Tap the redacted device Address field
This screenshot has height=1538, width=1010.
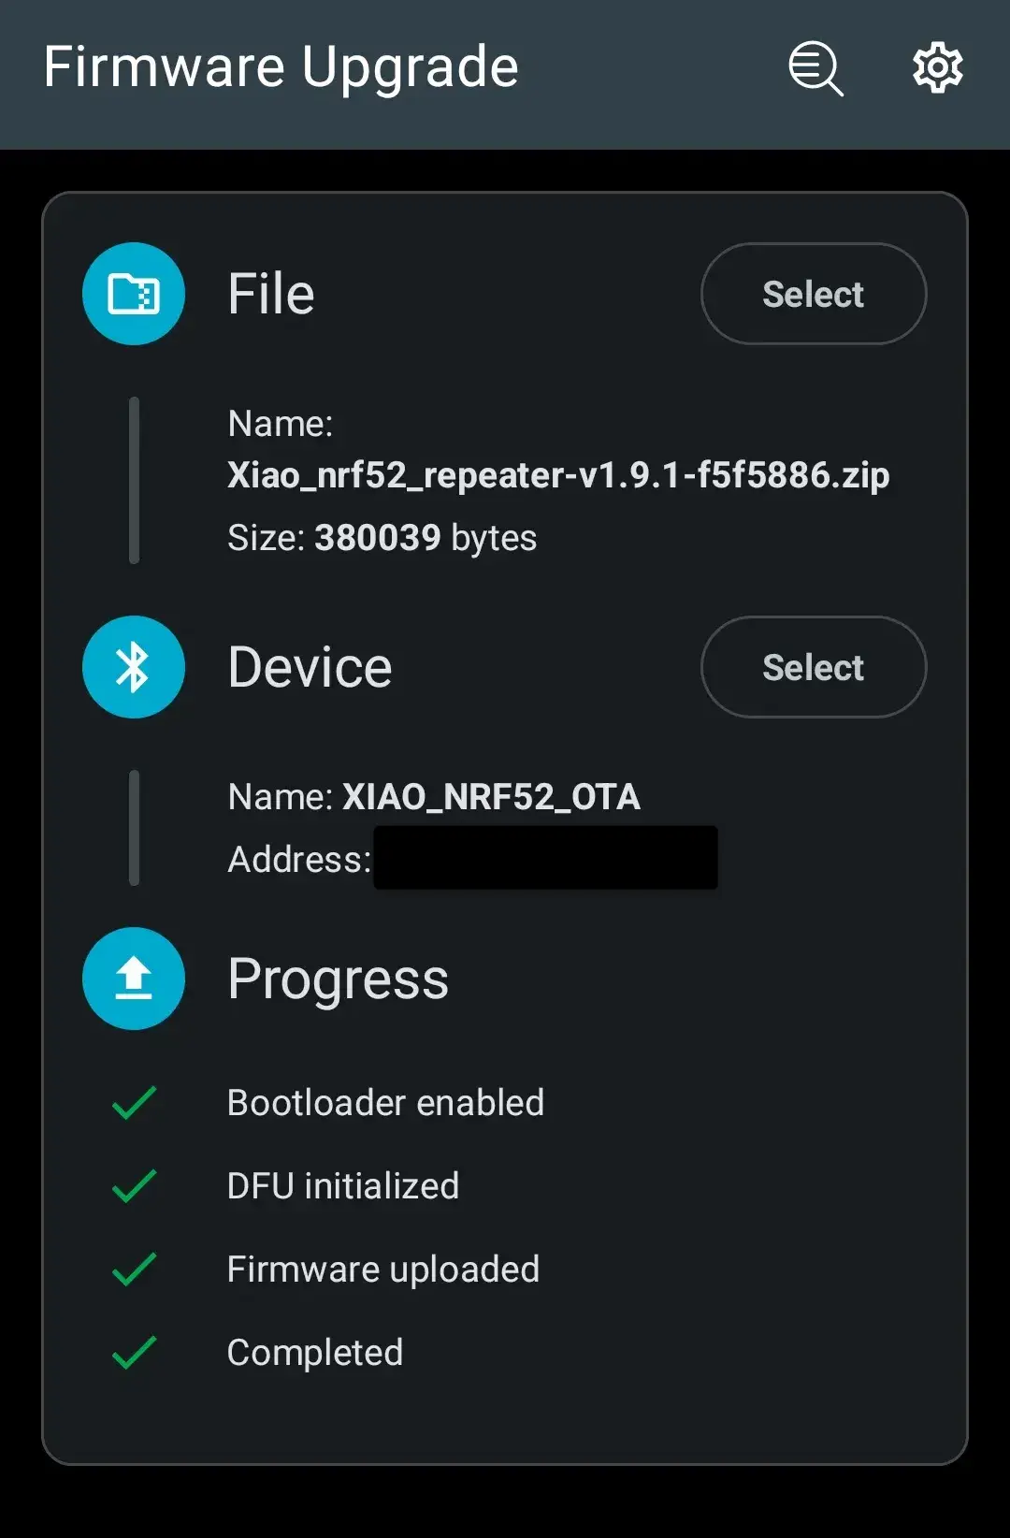tap(545, 858)
